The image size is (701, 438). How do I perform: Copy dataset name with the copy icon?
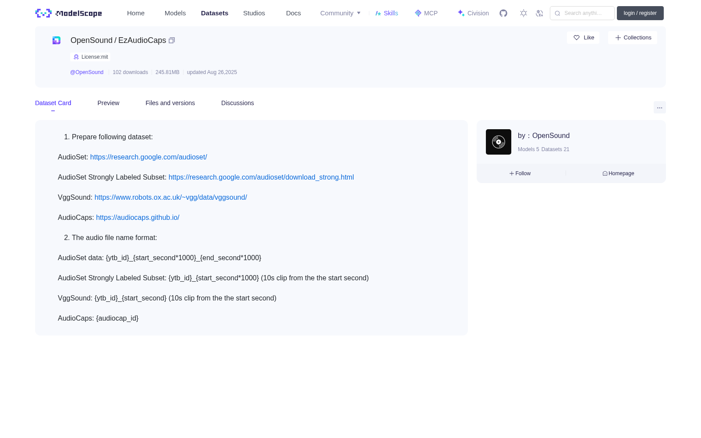172,40
